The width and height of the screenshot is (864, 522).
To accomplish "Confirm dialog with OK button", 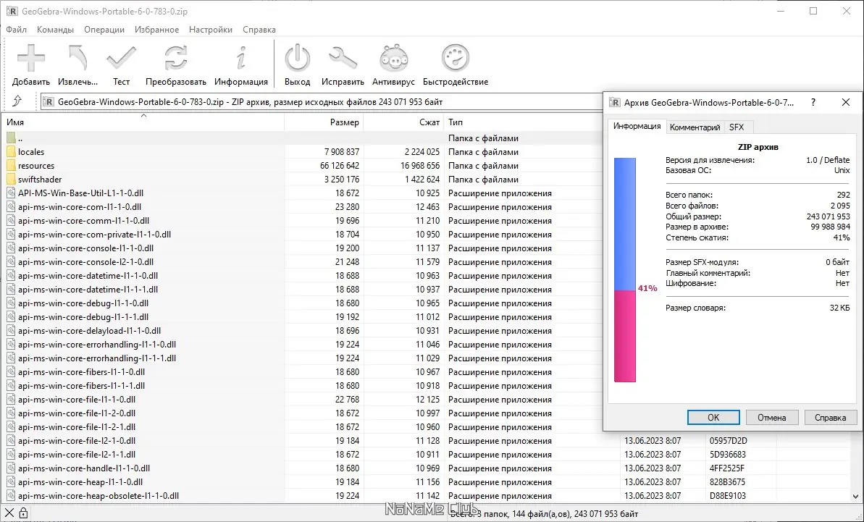I will coord(713,417).
